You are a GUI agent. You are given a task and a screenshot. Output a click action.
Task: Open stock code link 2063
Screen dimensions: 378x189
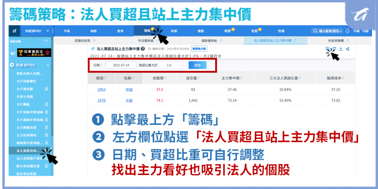[102, 90]
